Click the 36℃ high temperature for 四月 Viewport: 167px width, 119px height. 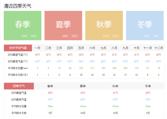coord(70,55)
